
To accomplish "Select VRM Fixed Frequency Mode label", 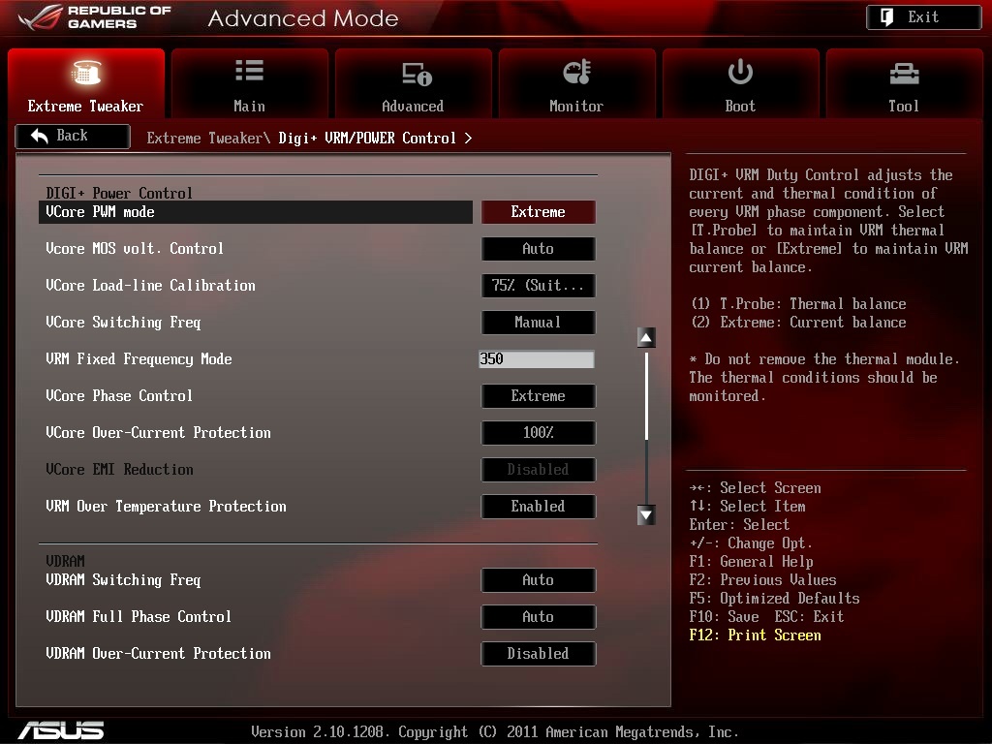I will (x=139, y=359).
